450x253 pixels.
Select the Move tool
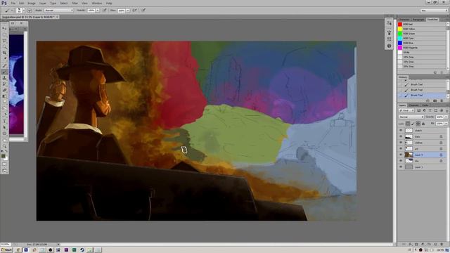pyautogui.click(x=4, y=29)
